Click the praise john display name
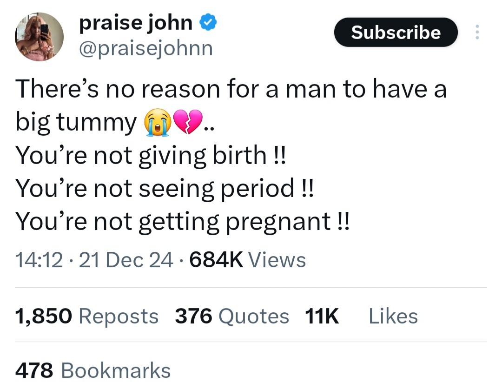Viewport: 502px width, 382px height. (x=136, y=23)
